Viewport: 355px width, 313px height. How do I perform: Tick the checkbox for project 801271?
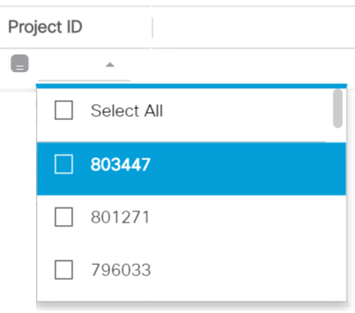point(64,217)
